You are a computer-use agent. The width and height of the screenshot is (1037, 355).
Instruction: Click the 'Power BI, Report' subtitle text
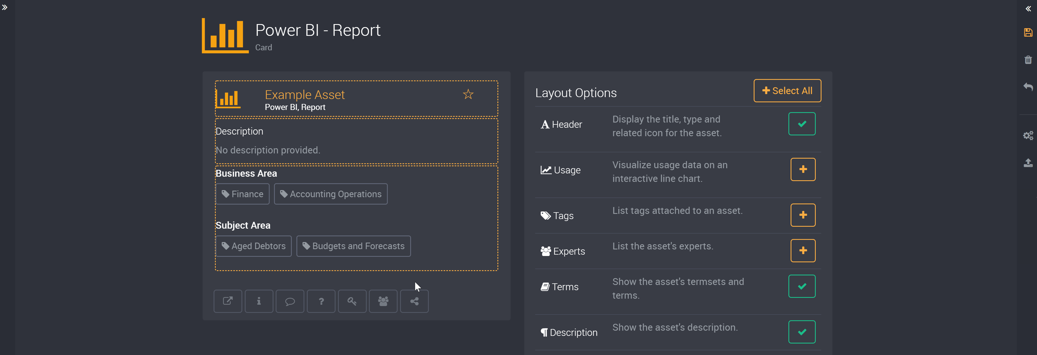pyautogui.click(x=295, y=107)
